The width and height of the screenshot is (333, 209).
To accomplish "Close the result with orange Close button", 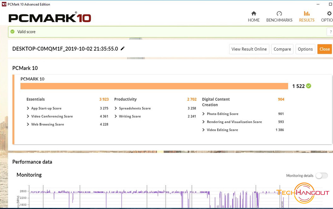I will [324, 49].
